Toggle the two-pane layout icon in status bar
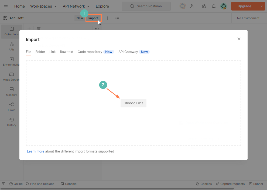The image size is (267, 190). click(4, 184)
